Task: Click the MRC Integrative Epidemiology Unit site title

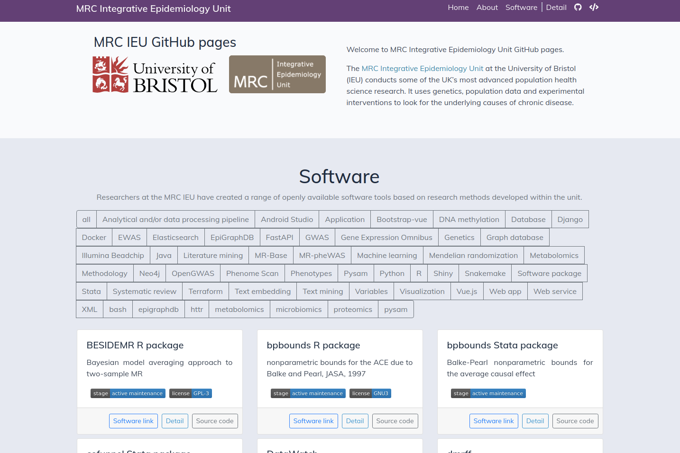Action: (x=154, y=9)
